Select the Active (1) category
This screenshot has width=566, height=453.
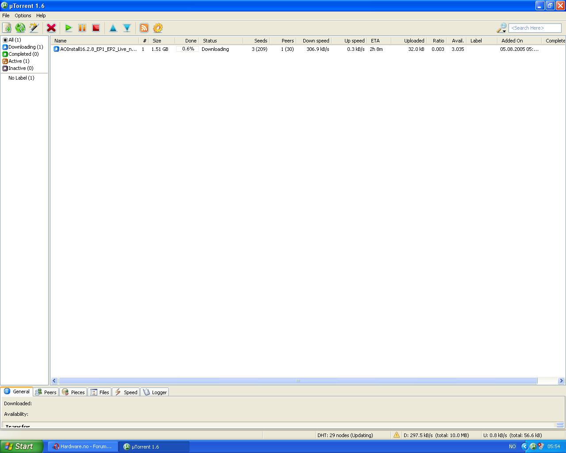click(x=16, y=61)
